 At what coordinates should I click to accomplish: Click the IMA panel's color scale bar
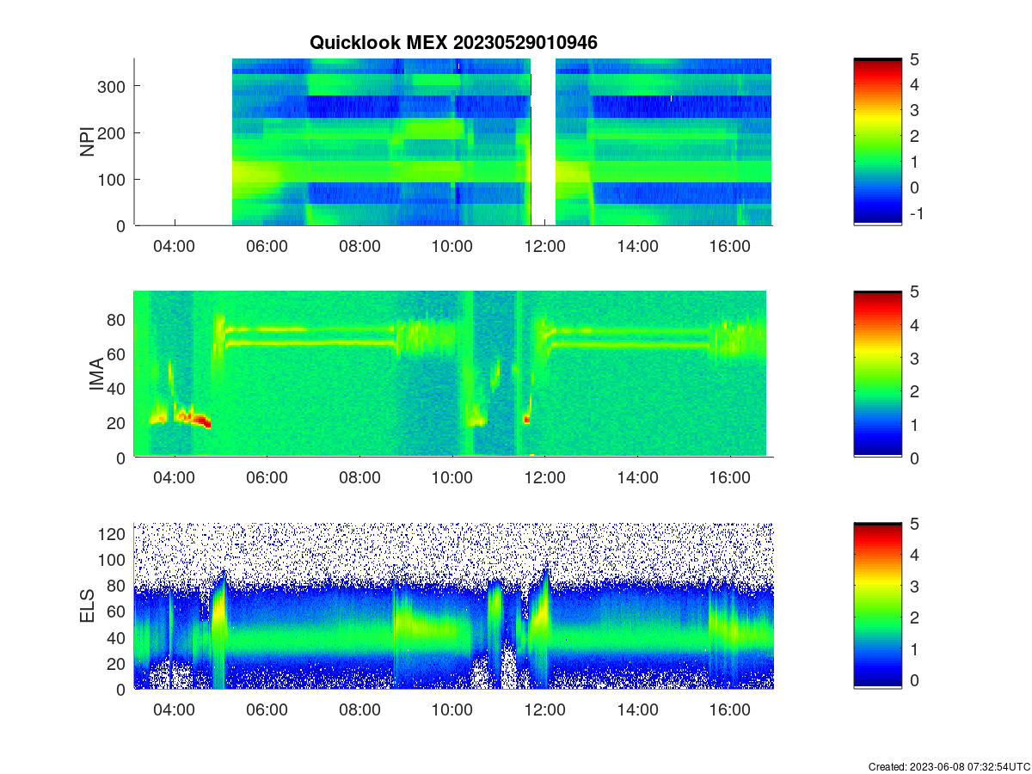tap(878, 374)
